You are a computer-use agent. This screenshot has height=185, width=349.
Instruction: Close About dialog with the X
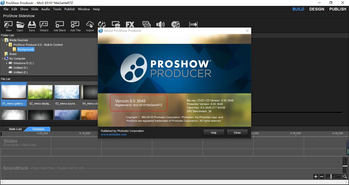[247, 31]
